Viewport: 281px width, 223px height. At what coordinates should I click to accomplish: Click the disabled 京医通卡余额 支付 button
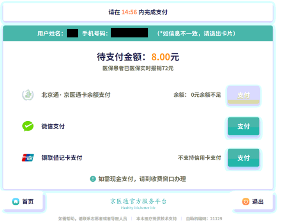[243, 95]
